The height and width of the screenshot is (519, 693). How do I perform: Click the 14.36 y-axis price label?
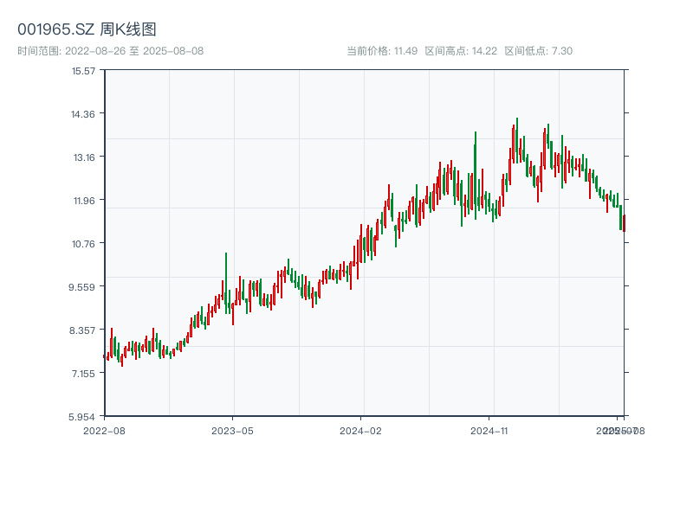click(83, 114)
